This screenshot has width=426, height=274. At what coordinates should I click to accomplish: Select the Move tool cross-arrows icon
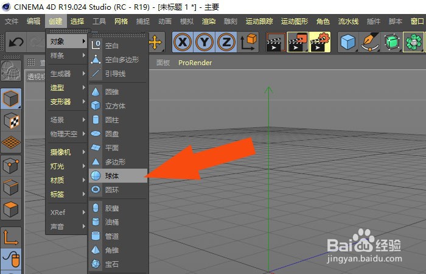pos(156,42)
